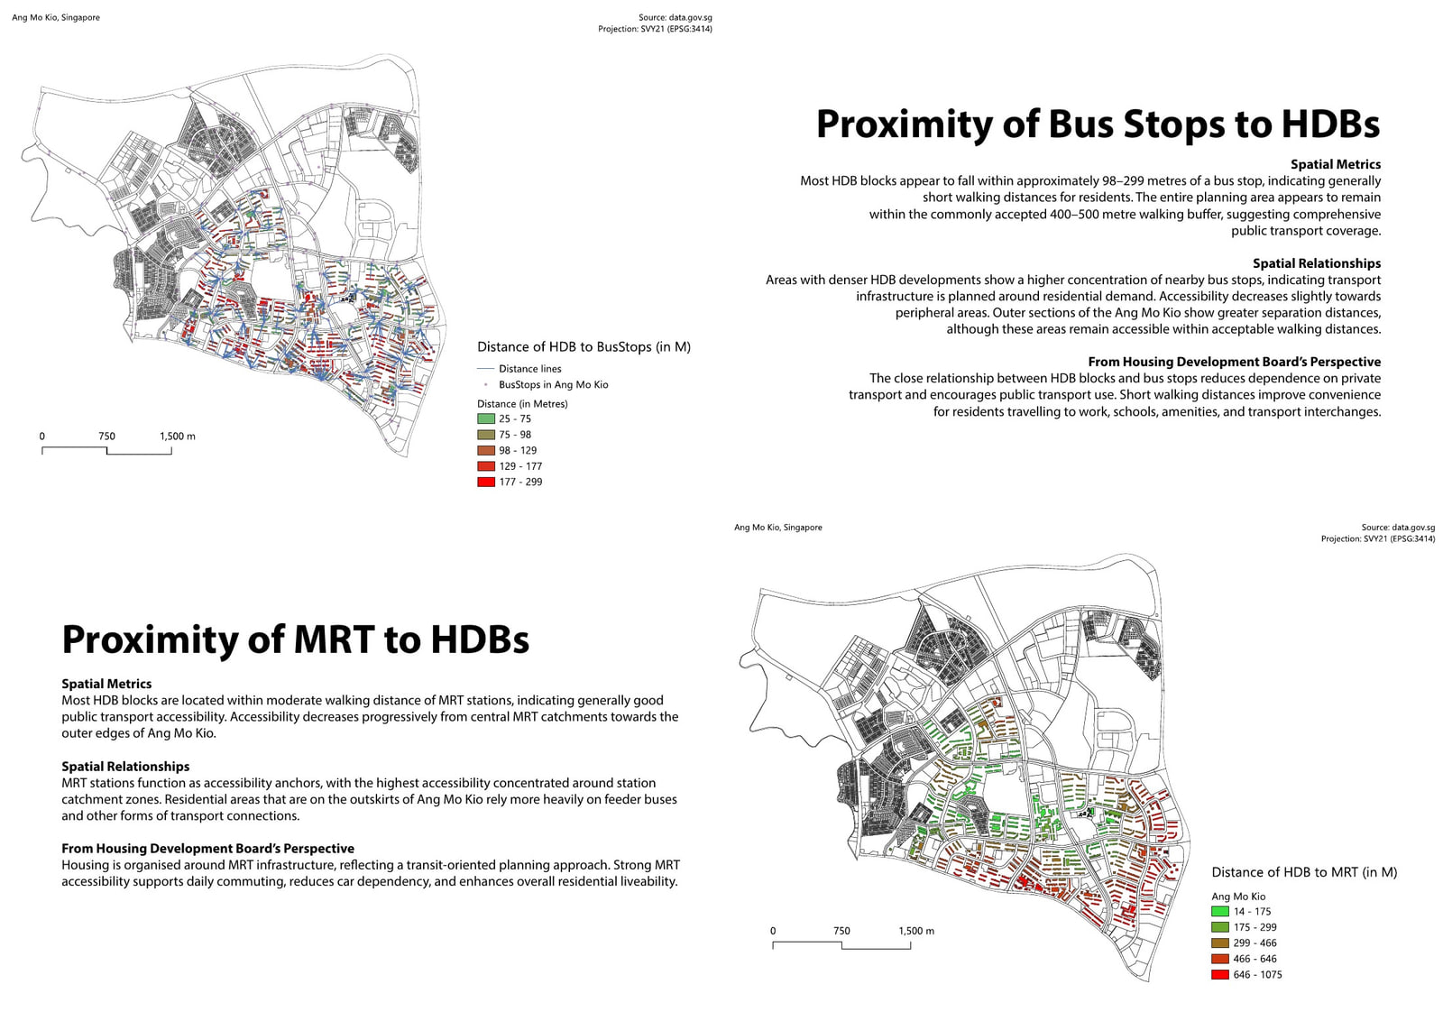
Task: Click 'Ang Mo Kio, Singapore' label above MRT map
Action: pos(778,528)
